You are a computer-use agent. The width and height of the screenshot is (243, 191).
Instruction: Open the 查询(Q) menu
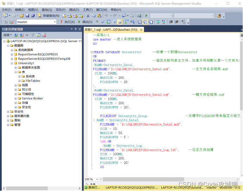click(x=47, y=10)
